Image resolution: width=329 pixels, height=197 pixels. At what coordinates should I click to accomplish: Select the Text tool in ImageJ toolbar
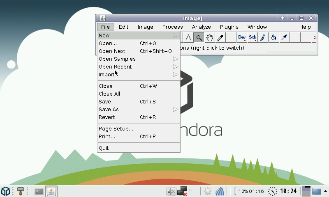point(188,38)
